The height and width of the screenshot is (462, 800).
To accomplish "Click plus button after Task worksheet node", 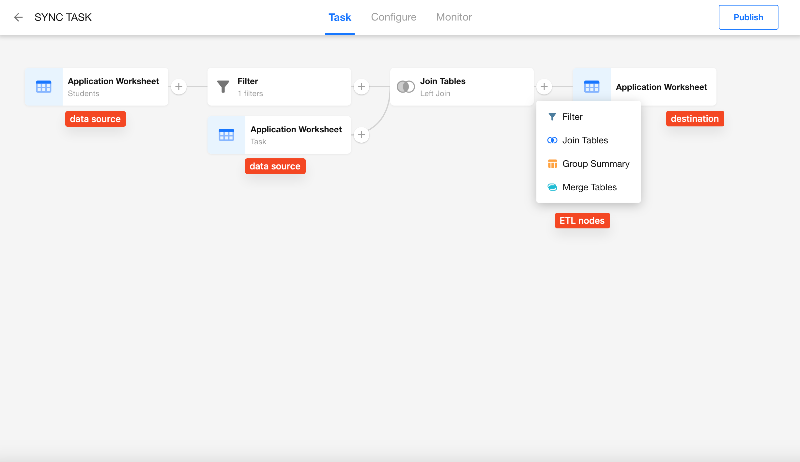I will (362, 135).
